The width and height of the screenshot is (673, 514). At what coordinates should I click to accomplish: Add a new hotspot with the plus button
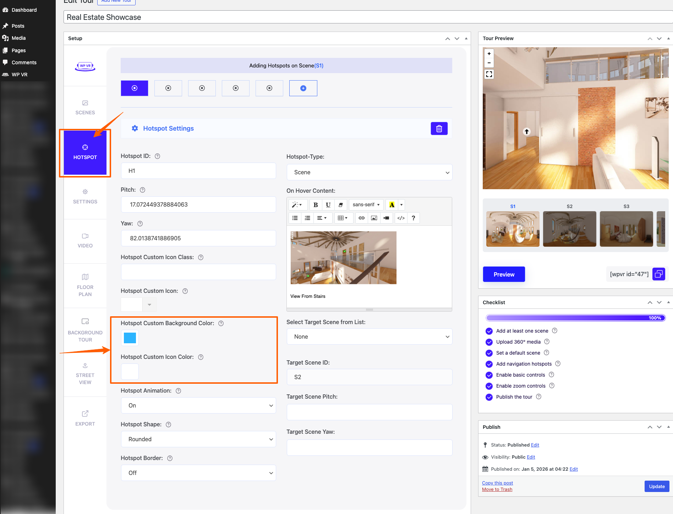[303, 88]
